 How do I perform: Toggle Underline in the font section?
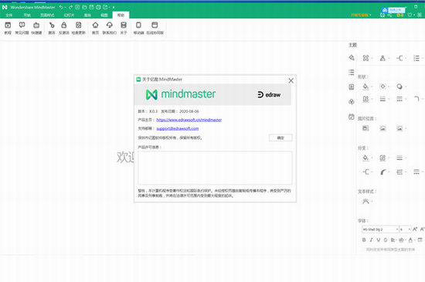tap(379, 240)
